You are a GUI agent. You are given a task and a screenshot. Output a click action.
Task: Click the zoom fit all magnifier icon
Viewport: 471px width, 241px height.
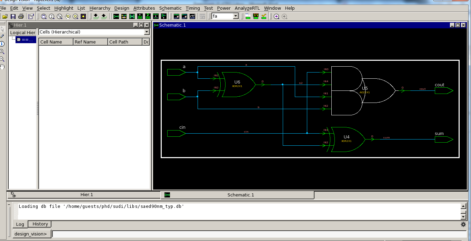44,16
